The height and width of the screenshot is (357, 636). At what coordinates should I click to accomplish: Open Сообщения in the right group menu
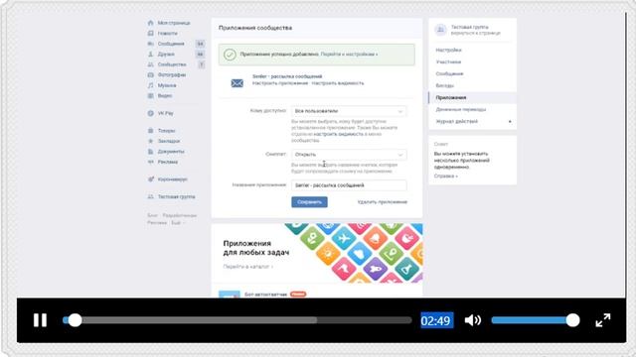pyautogui.click(x=449, y=73)
